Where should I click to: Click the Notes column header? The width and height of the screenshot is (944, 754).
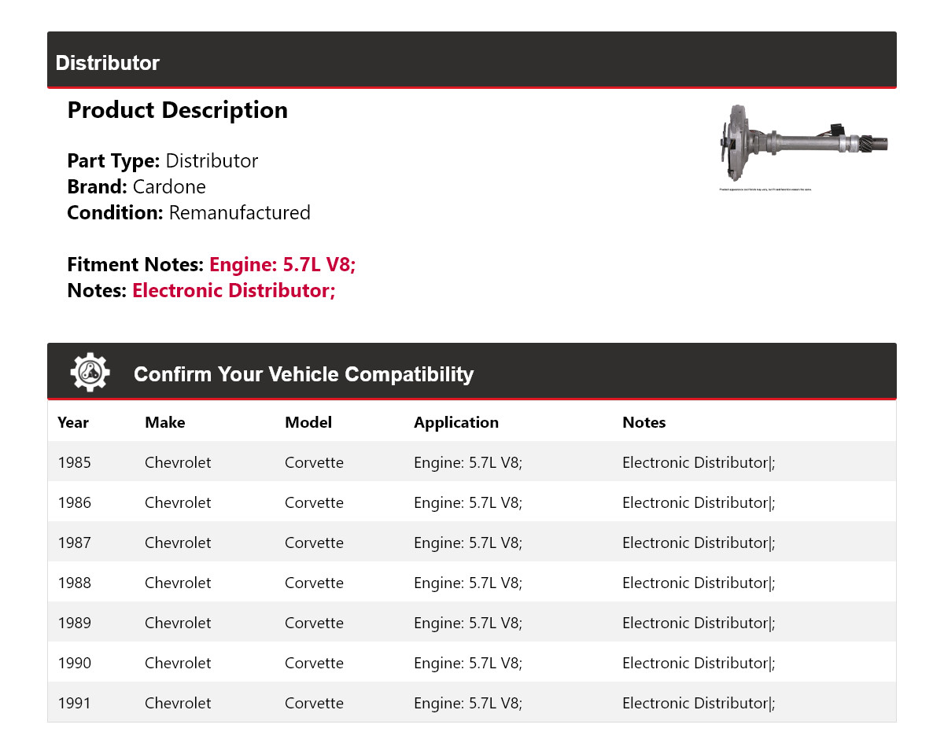point(643,422)
